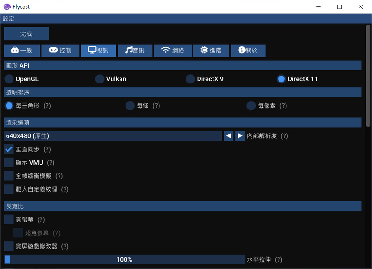Enable the 寬螢幕 checkbox
372x269 pixels.
point(9,219)
